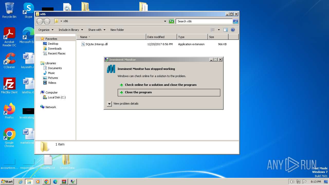Click New folder button
The height and width of the screenshot is (185, 329).
click(117, 30)
